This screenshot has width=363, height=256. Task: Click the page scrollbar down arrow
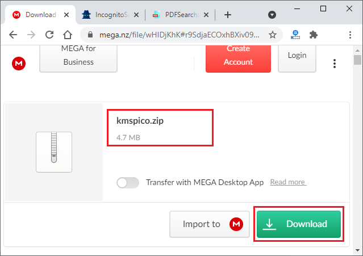pos(357,250)
